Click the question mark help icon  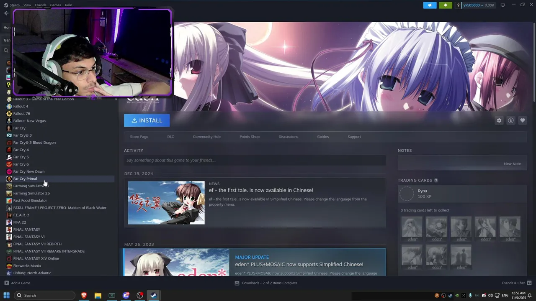tap(458, 5)
